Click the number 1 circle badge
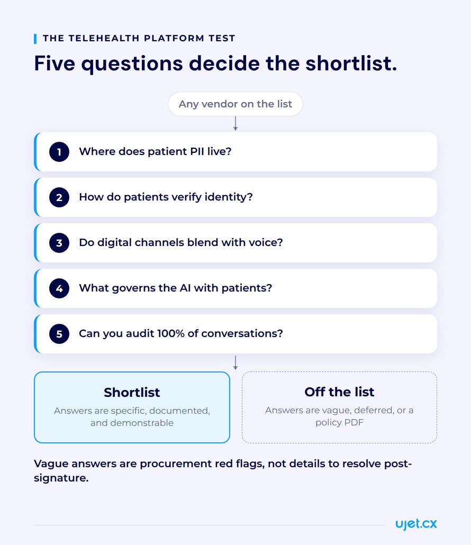 click(59, 152)
